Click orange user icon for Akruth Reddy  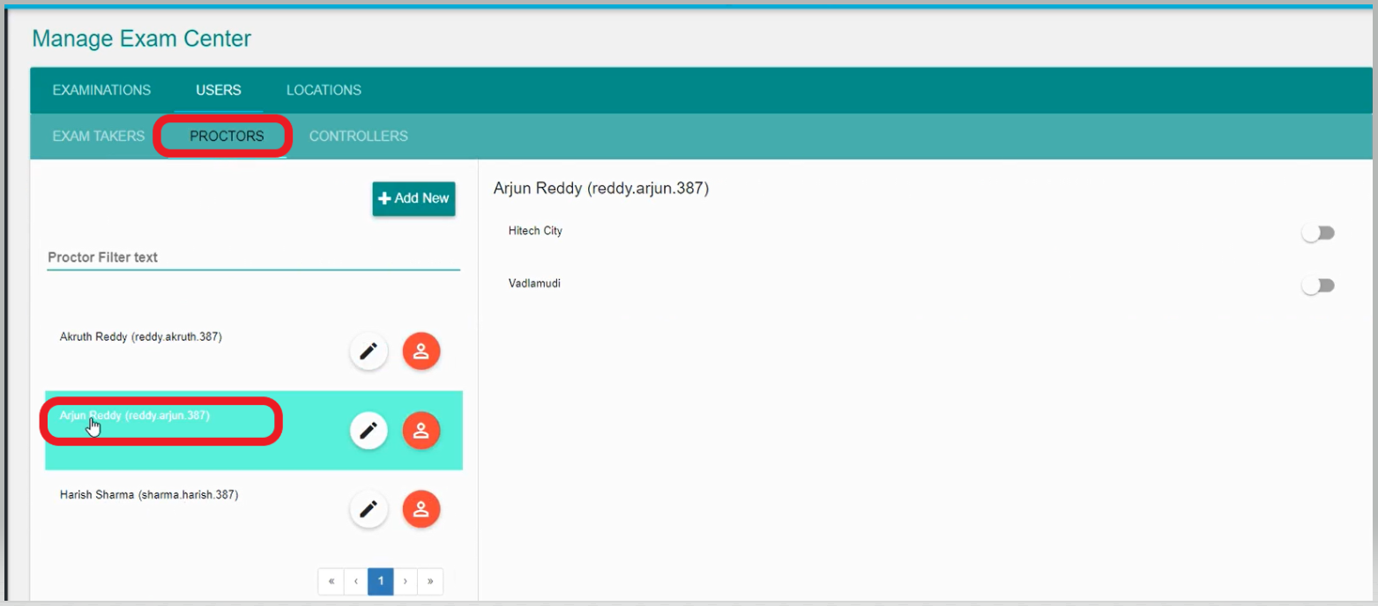(x=421, y=351)
